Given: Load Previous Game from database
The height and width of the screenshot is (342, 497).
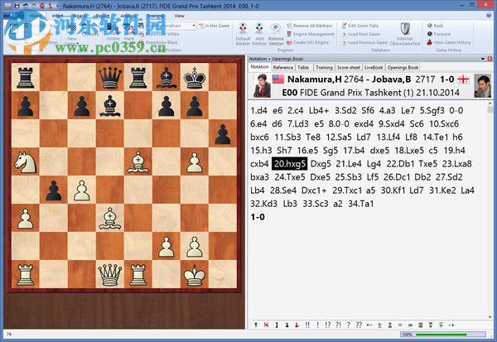Looking at the screenshot, I should point(364,42).
